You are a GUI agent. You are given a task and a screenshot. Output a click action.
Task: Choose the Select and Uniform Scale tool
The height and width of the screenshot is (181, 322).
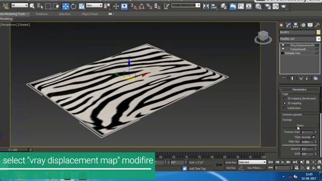point(82,7)
